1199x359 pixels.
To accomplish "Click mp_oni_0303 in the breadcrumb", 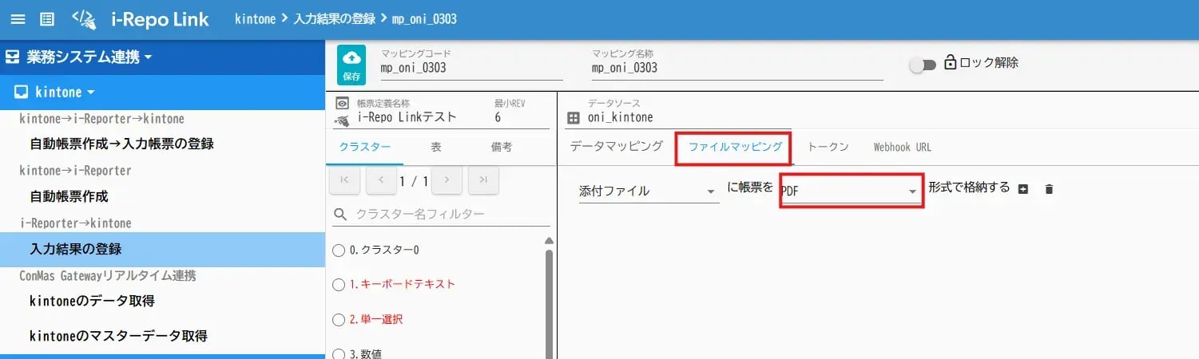I will [x=424, y=19].
